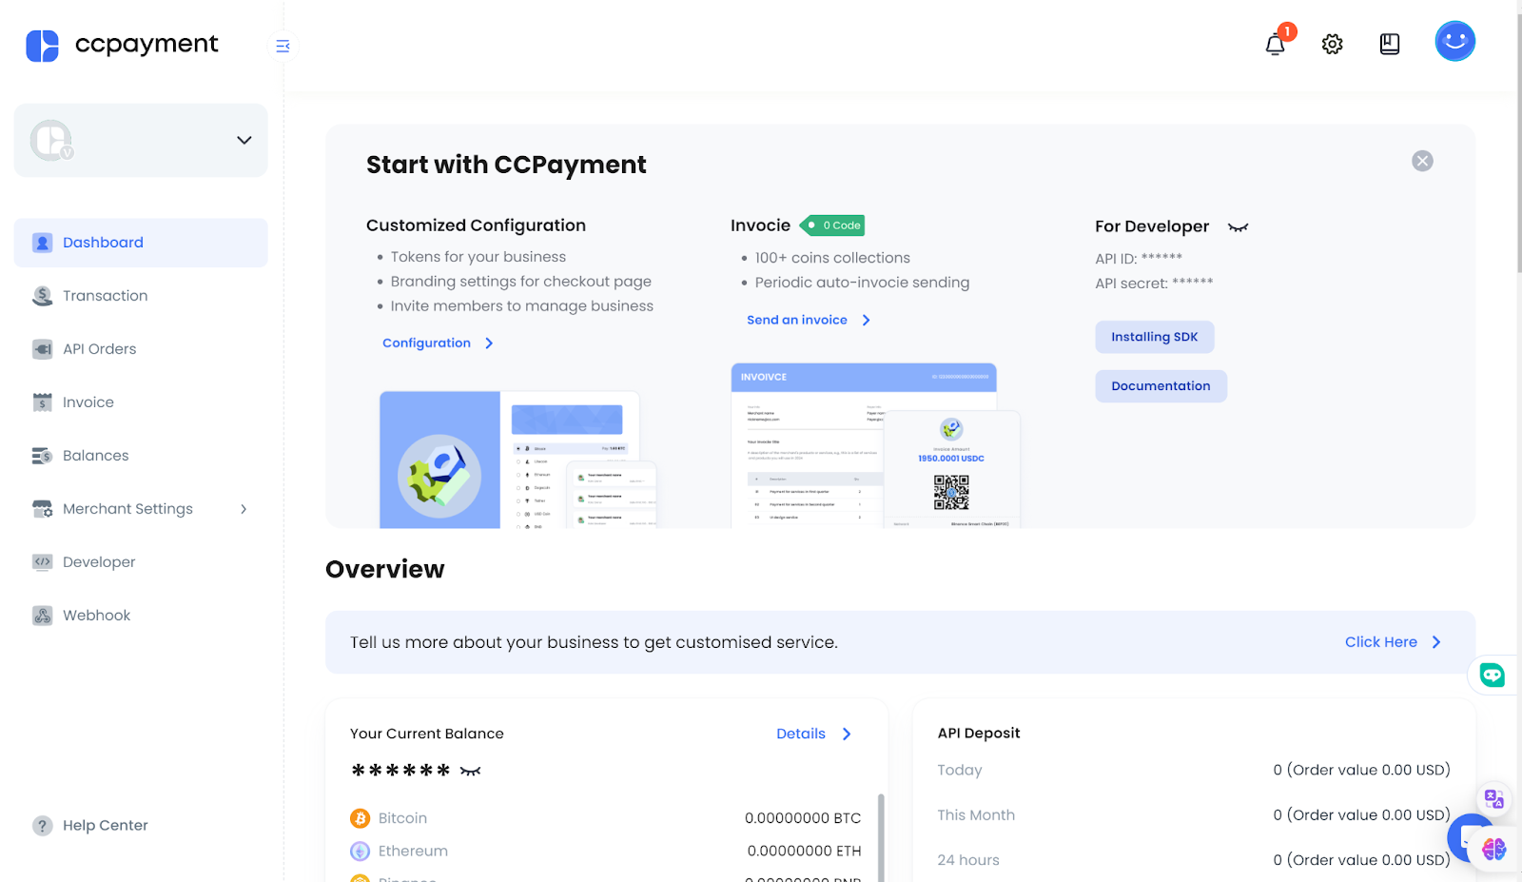Click the invoice preview thumbnail

tap(875, 445)
